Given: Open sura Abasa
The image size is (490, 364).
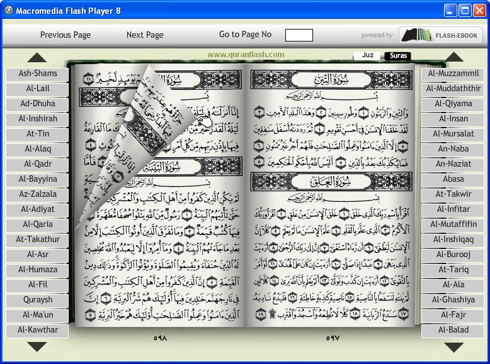Looking at the screenshot, I should coord(453,179).
